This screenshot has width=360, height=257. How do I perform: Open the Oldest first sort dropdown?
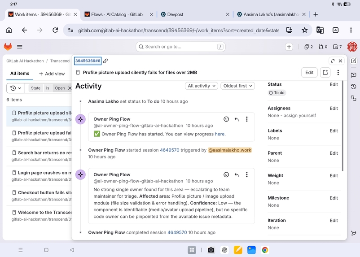coord(237,86)
